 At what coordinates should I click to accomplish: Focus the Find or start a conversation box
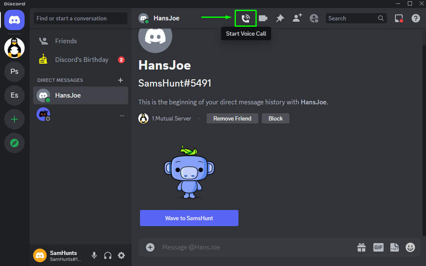click(81, 18)
